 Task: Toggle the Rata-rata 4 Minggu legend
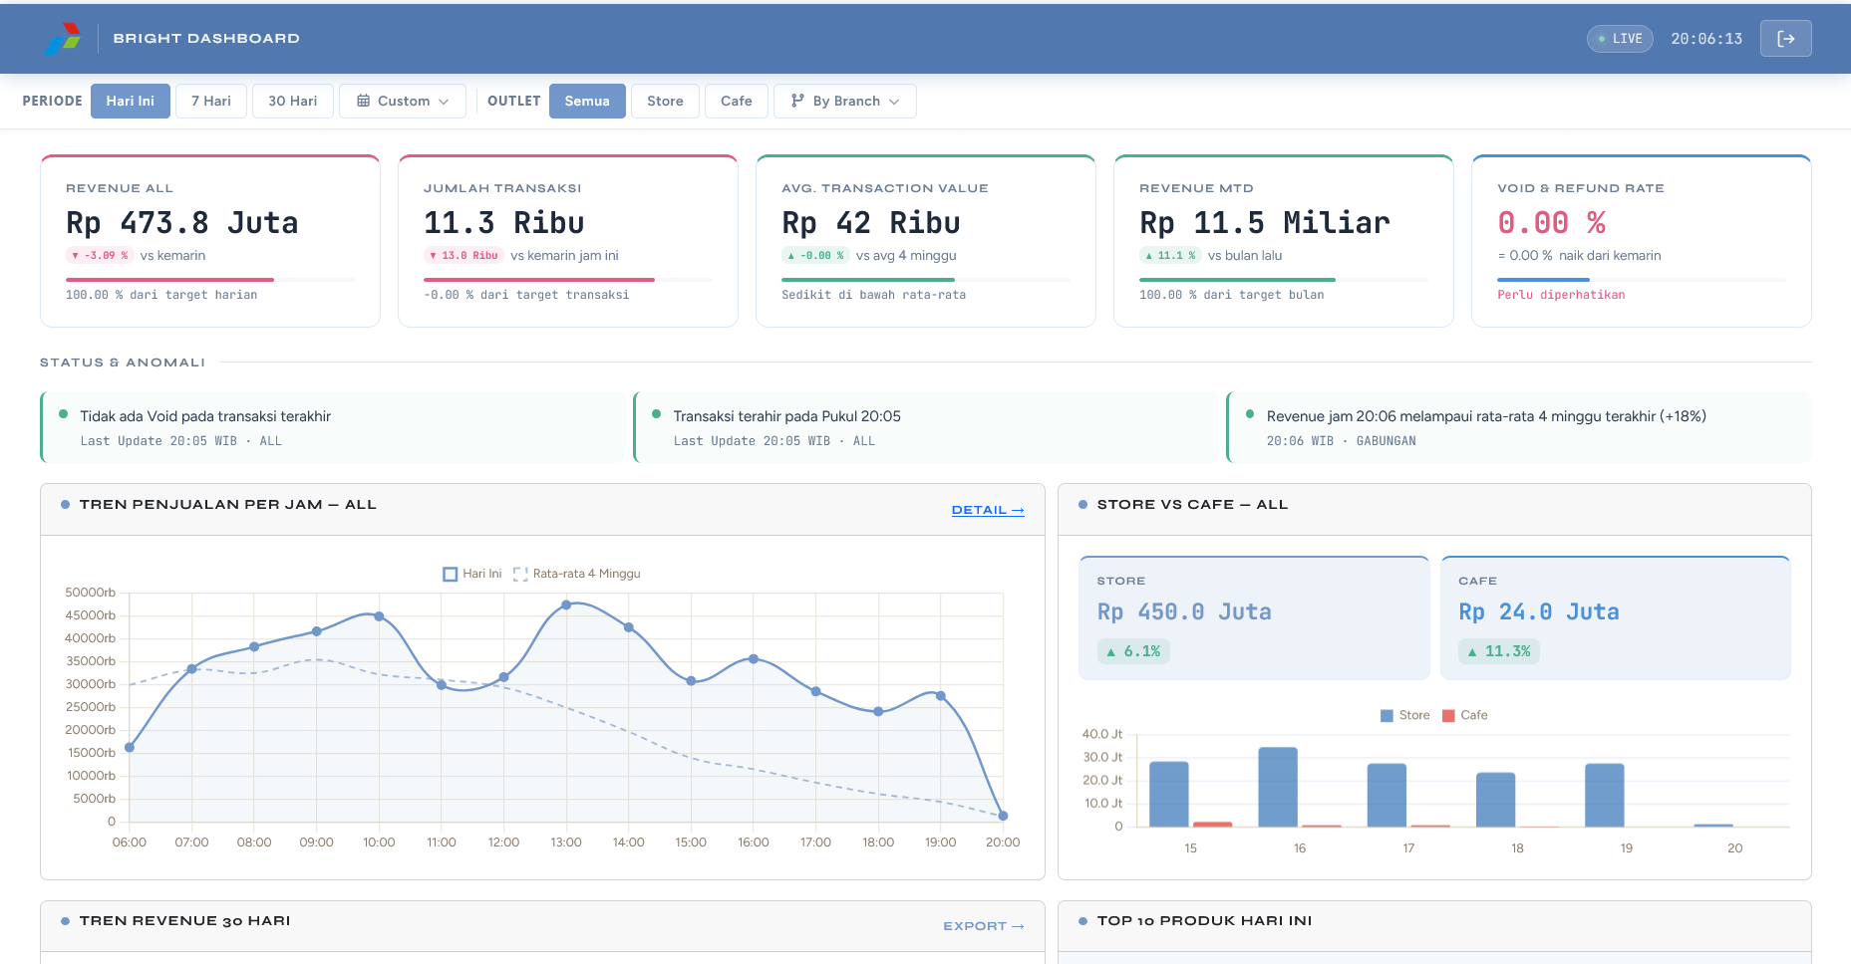coord(577,574)
